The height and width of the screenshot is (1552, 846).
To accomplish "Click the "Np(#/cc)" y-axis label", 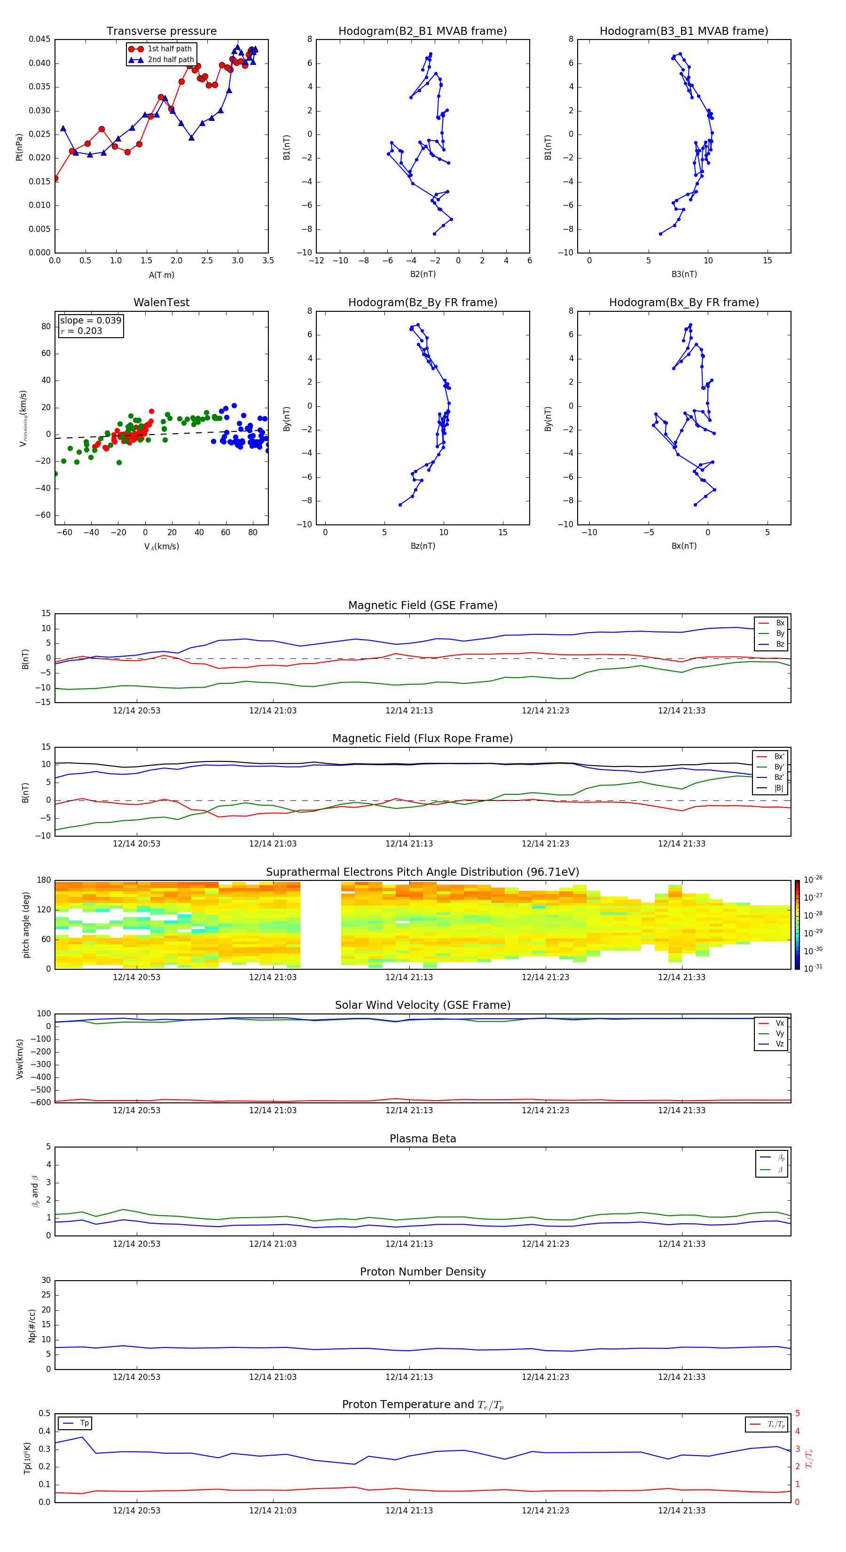I will click(32, 1325).
